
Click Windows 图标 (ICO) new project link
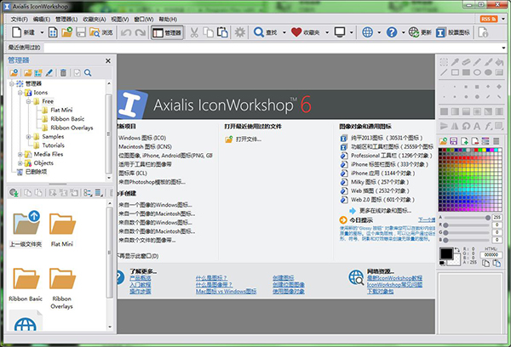click(x=142, y=138)
